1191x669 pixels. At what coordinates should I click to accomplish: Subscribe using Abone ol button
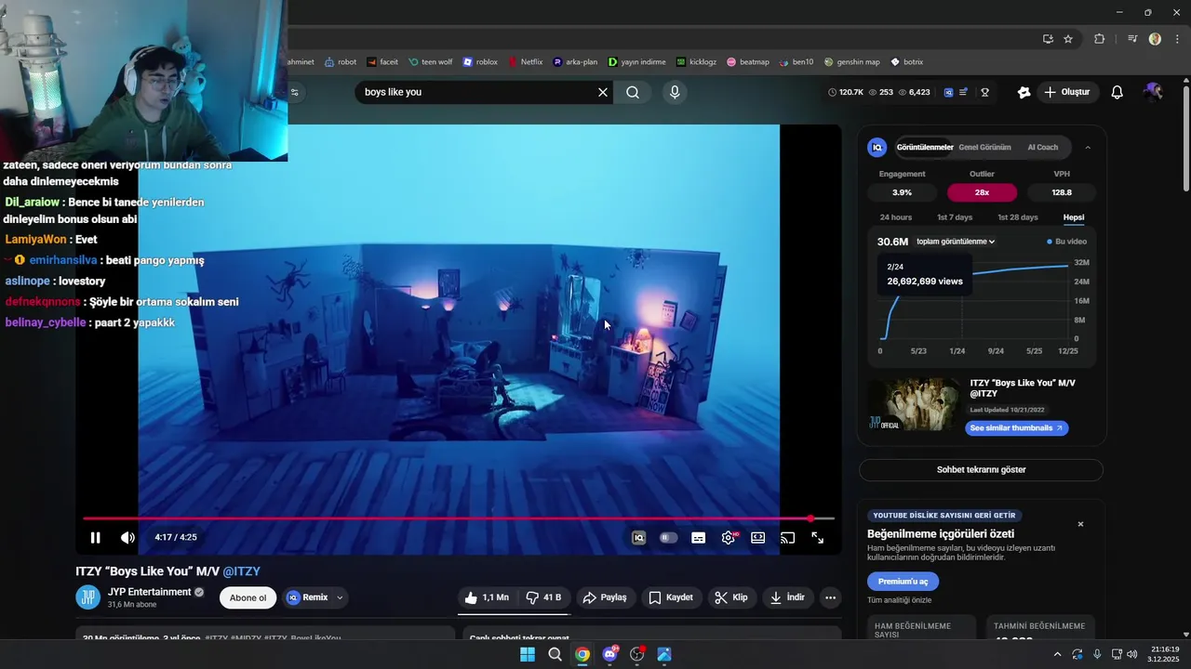coord(248,597)
